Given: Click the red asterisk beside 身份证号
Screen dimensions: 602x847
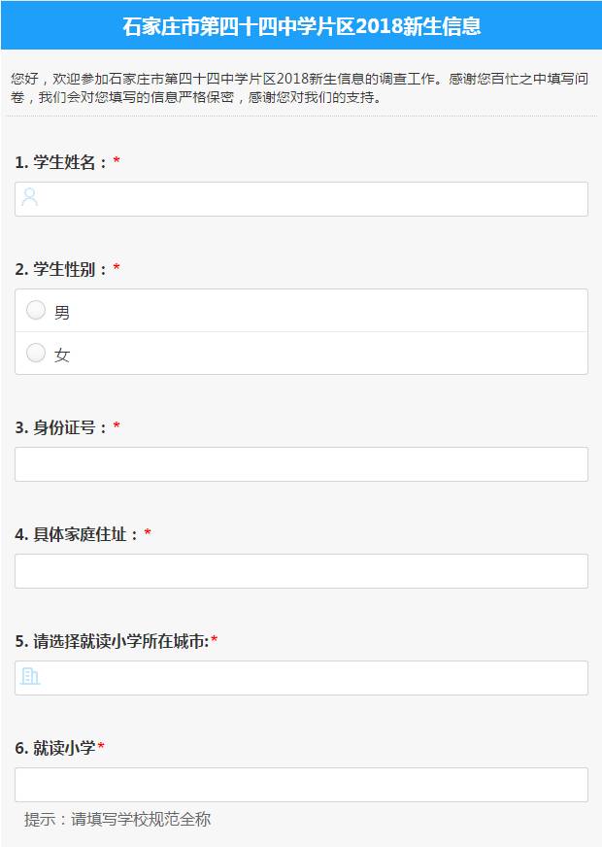Looking at the screenshot, I should (x=117, y=427).
